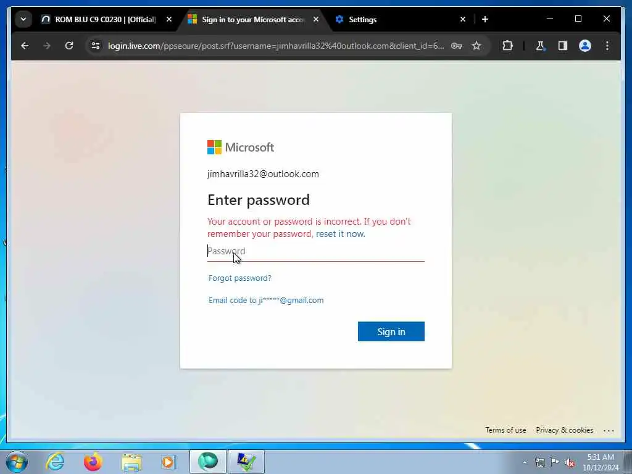Bookmark this page with the star icon
This screenshot has height=474, width=632.
point(476,46)
